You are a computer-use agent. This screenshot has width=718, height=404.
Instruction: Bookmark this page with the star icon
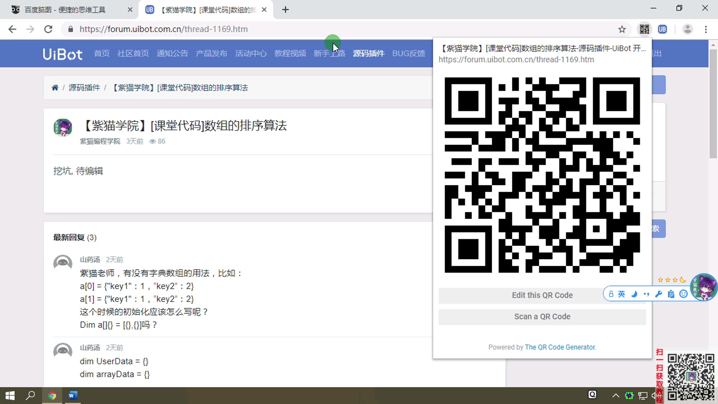coord(622,29)
